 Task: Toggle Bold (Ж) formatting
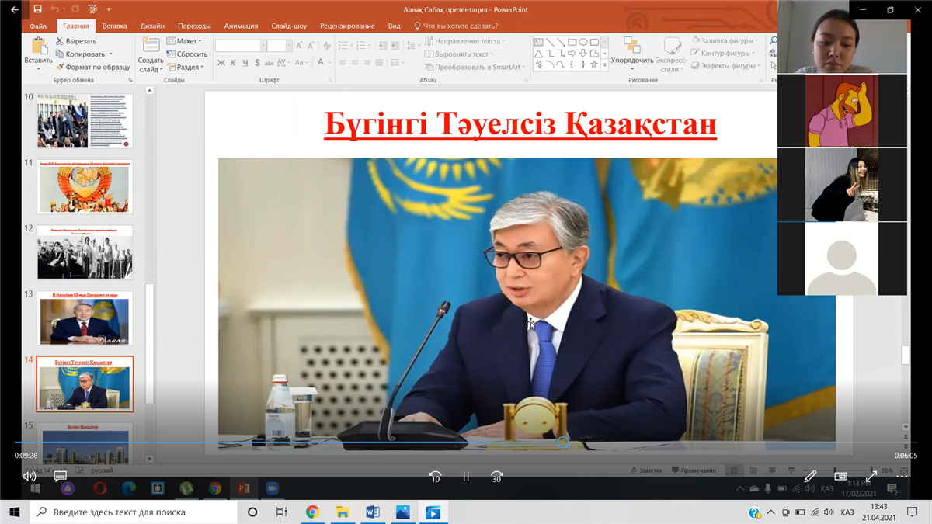click(221, 63)
